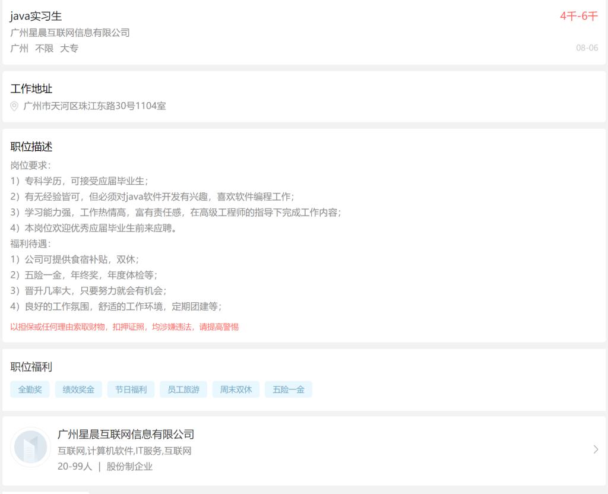608x494 pixels.
Task: Click benefit line 五险一金，年终奖，年度体检等
Action: pos(84,275)
